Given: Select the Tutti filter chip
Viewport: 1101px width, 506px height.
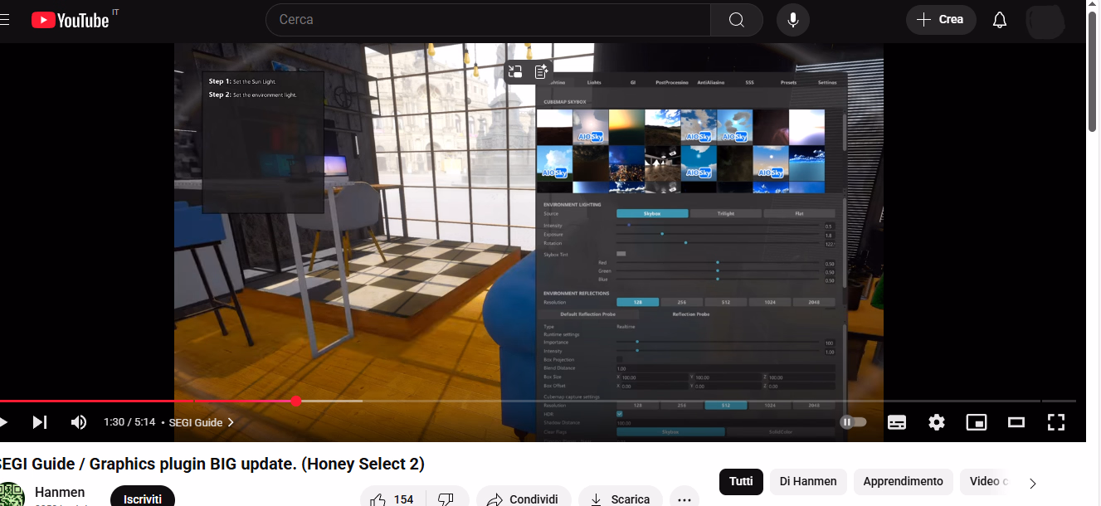Looking at the screenshot, I should pos(741,481).
